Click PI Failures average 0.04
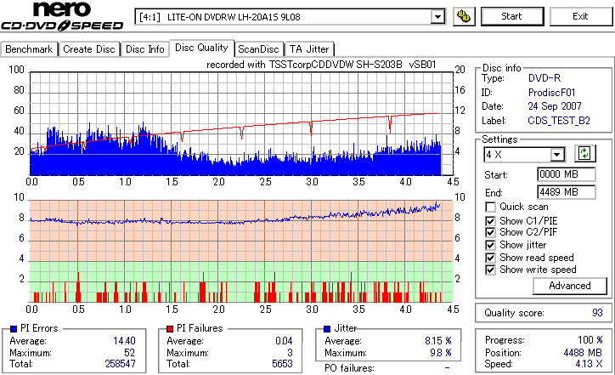This screenshot has width=615, height=375. pos(284,341)
